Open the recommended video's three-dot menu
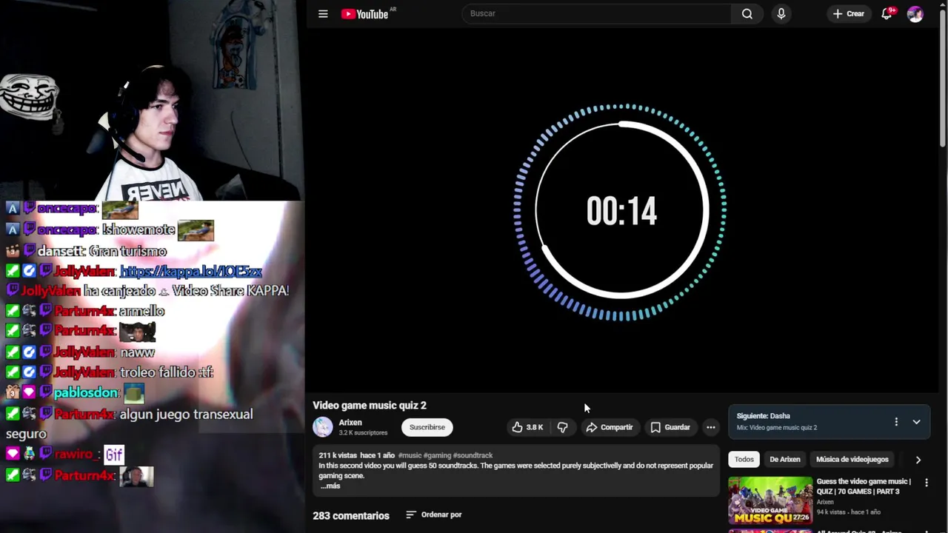 927,483
